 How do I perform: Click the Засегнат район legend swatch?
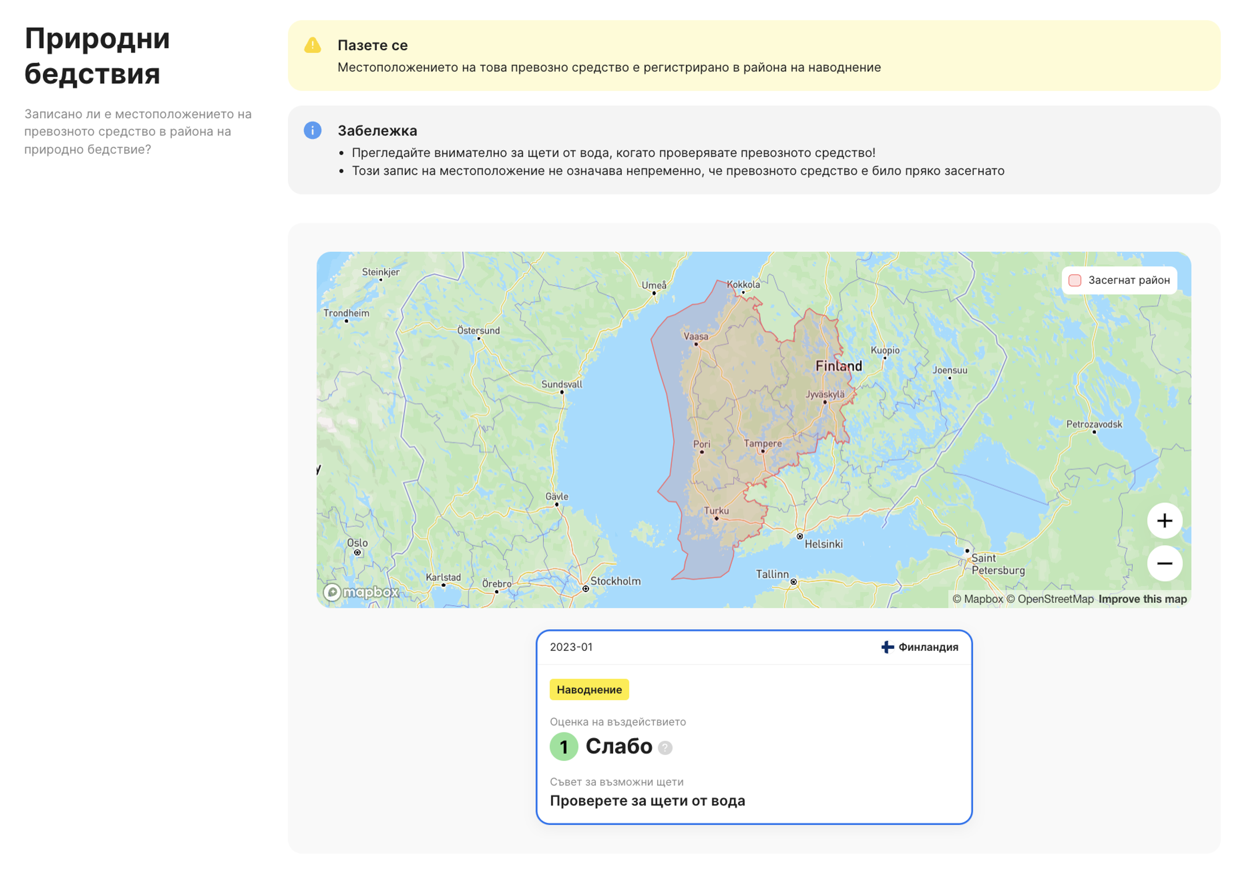tap(1074, 280)
